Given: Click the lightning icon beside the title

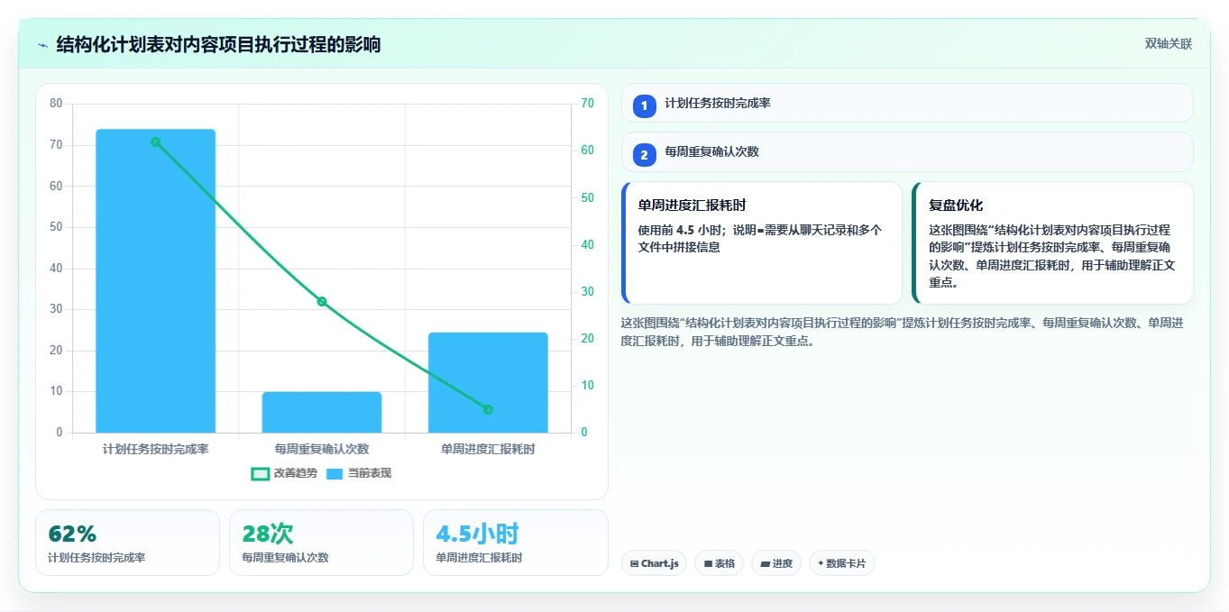Looking at the screenshot, I should click(42, 45).
